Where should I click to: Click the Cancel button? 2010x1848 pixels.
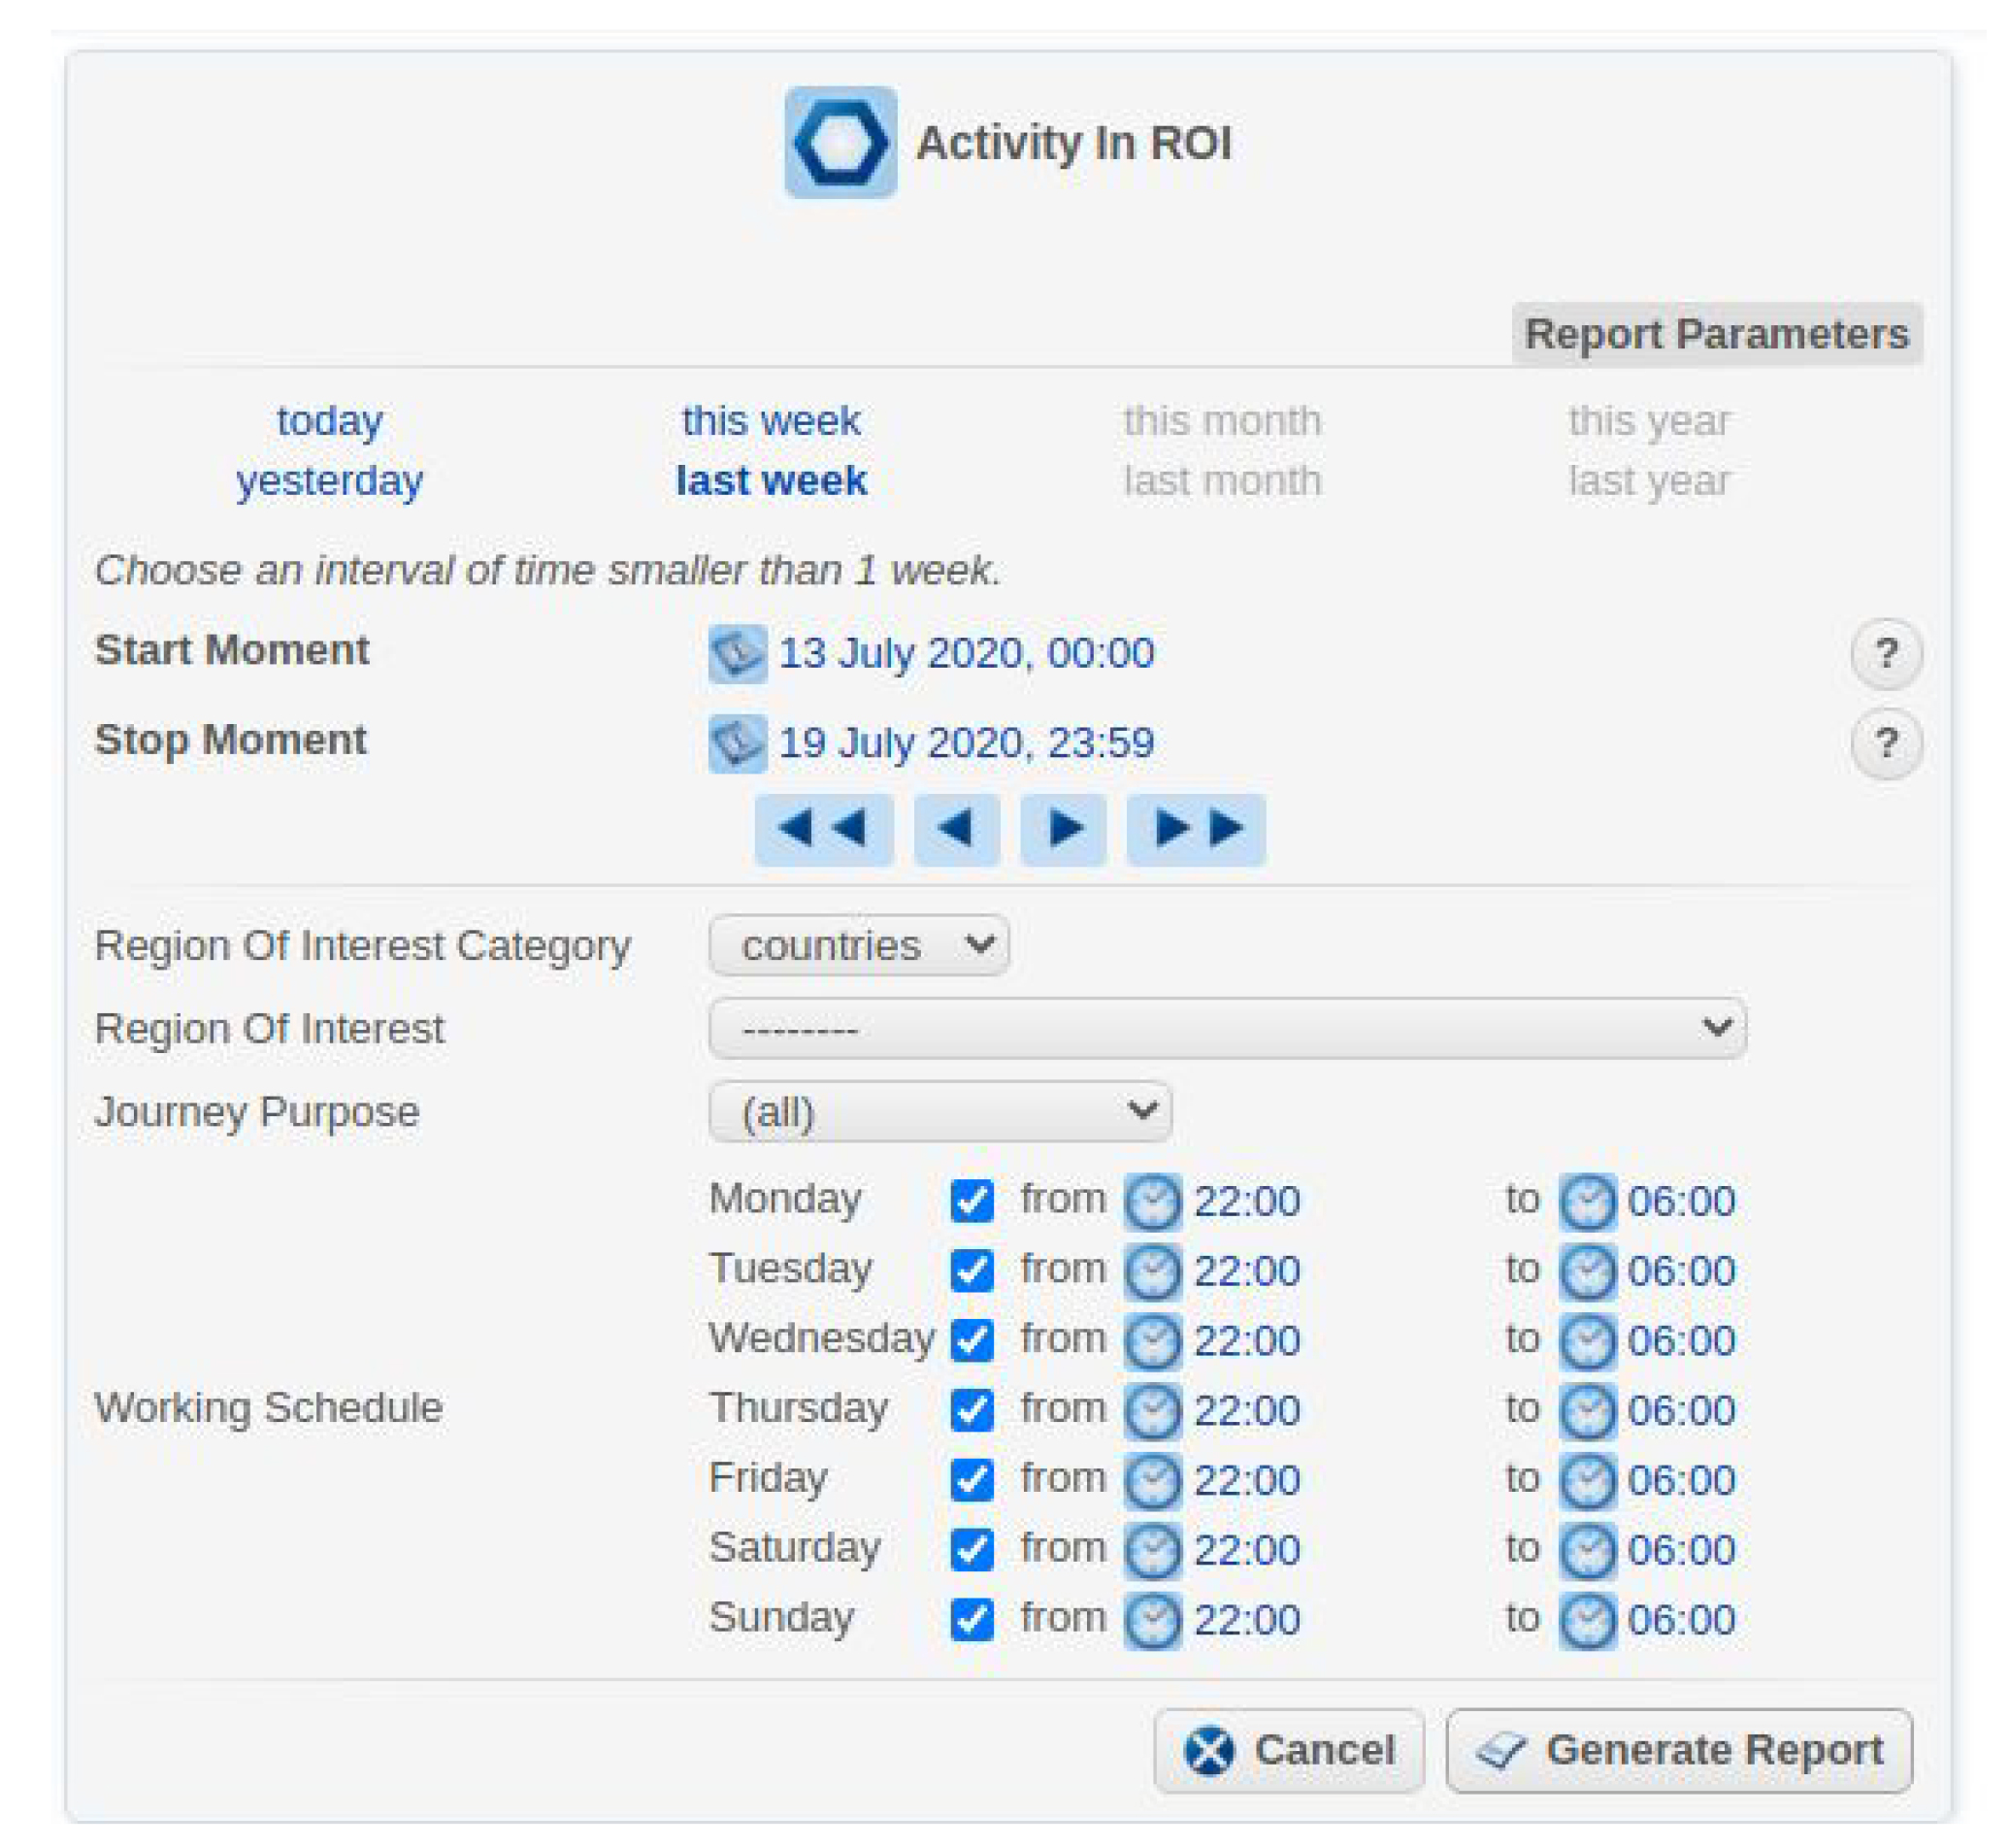[1288, 1751]
